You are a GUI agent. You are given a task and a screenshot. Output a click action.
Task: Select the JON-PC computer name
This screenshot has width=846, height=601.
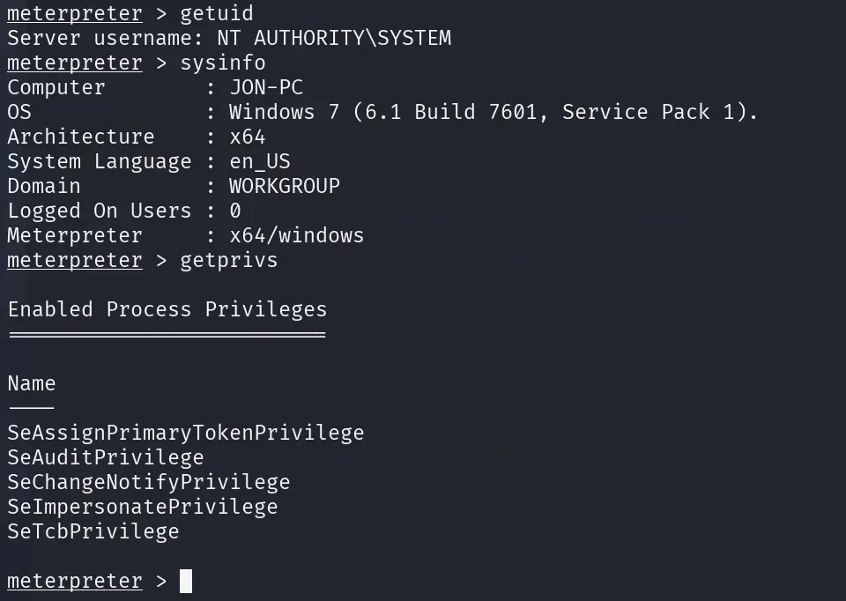(266, 88)
